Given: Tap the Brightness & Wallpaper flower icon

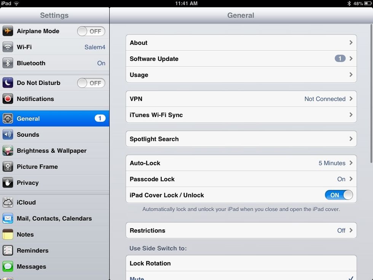Looking at the screenshot, I should coord(8,150).
